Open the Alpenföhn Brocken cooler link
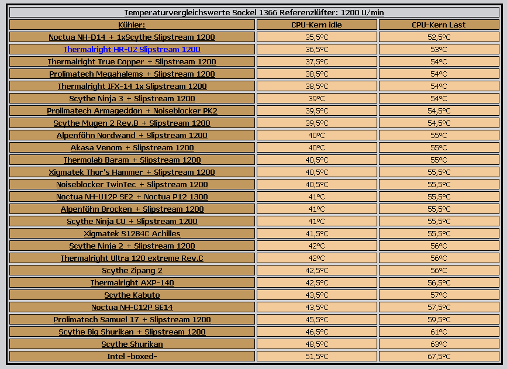Image resolution: width=507 pixels, height=369 pixels. pyautogui.click(x=132, y=209)
